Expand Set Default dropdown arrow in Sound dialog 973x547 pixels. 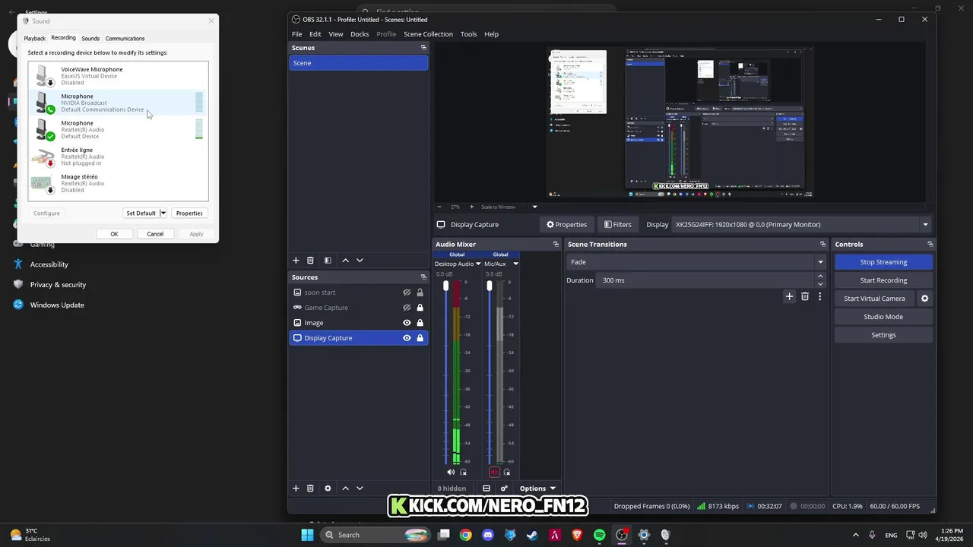(x=163, y=213)
